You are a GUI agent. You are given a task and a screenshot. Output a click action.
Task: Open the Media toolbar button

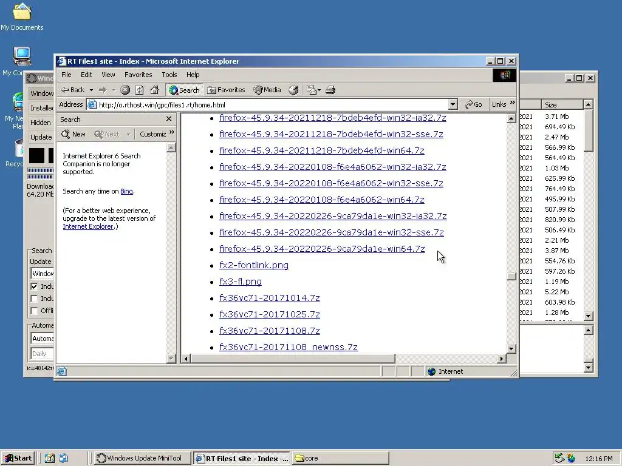point(267,90)
